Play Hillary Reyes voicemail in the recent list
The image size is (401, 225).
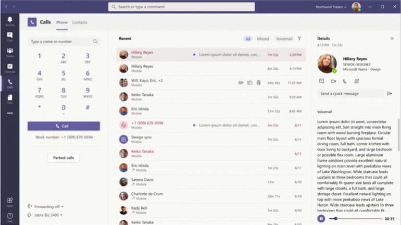pos(194,55)
